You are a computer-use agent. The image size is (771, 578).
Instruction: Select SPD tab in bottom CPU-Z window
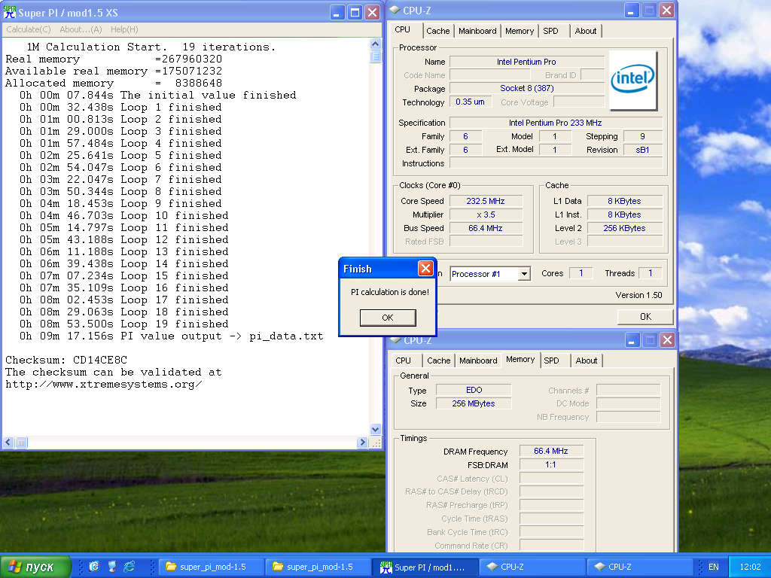tap(551, 360)
